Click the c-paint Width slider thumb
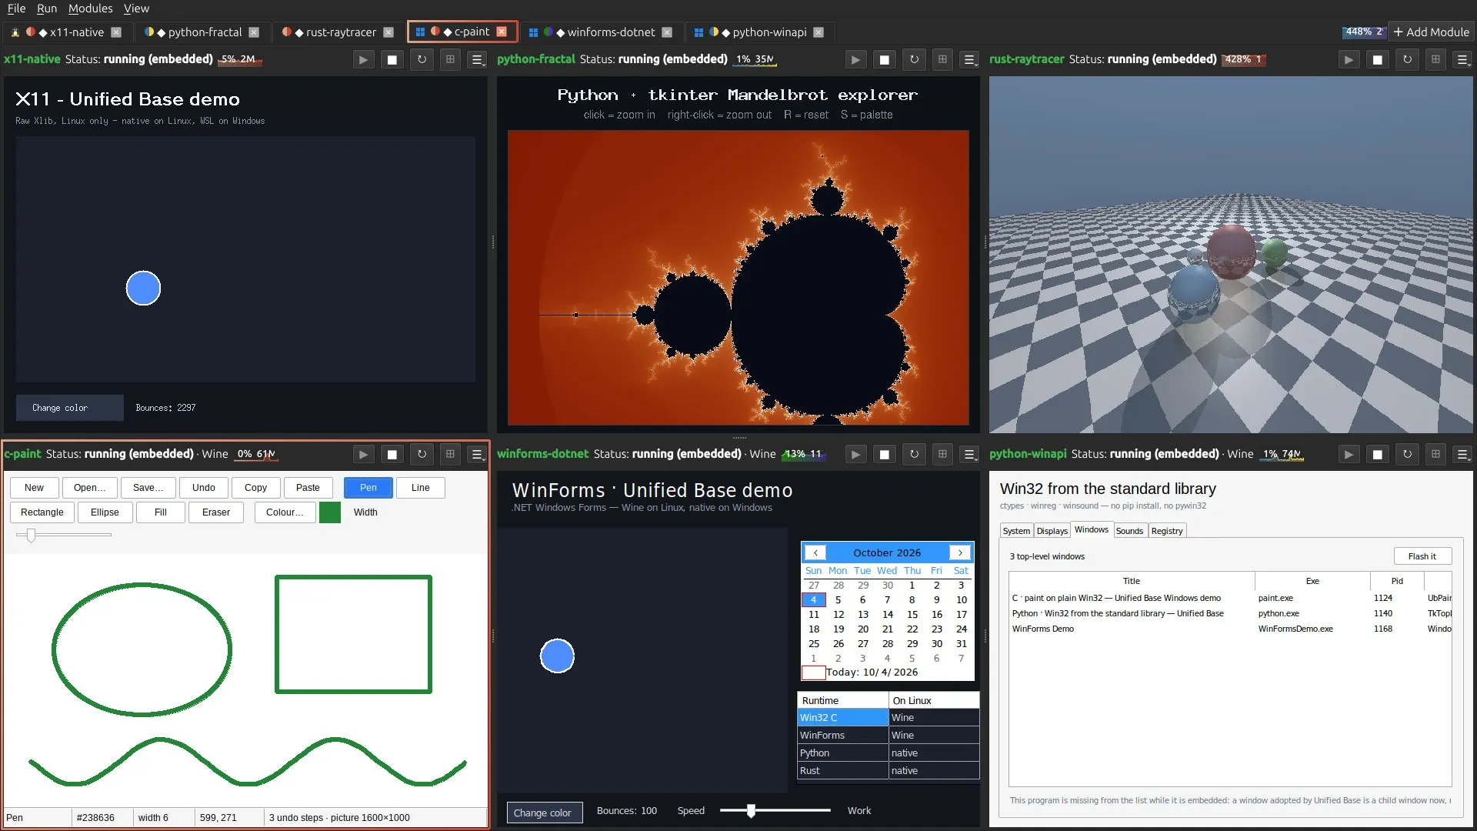This screenshot has width=1477, height=831. pos(31,535)
